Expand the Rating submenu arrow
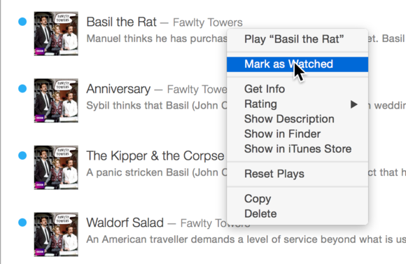The width and height of the screenshot is (406, 264). point(354,104)
